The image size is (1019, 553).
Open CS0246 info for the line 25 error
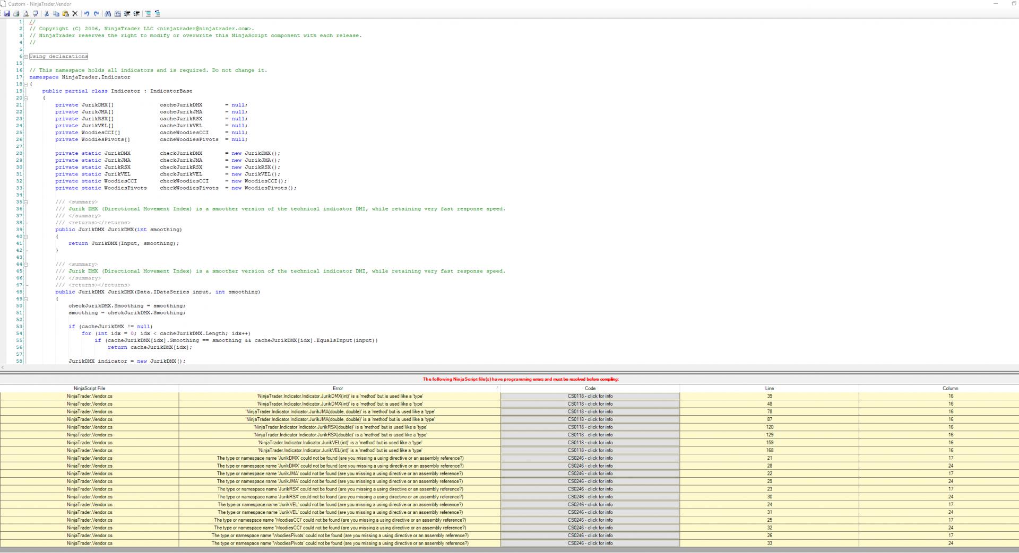[x=590, y=520]
